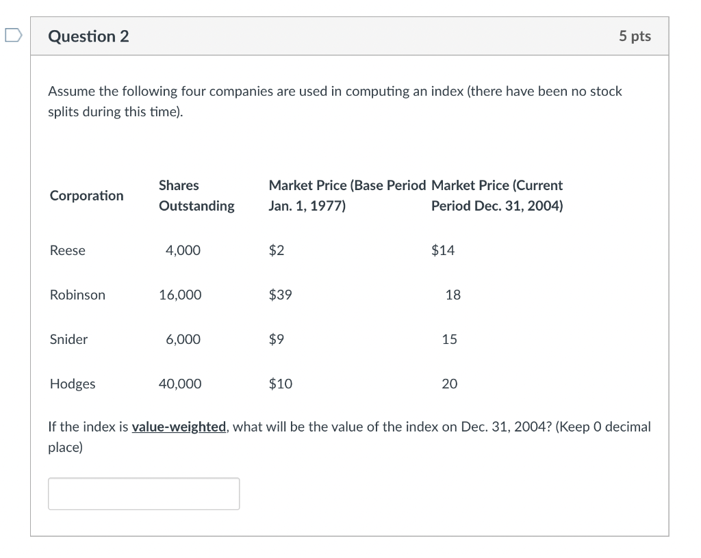Click the Market Price Base Period header

(x=347, y=196)
